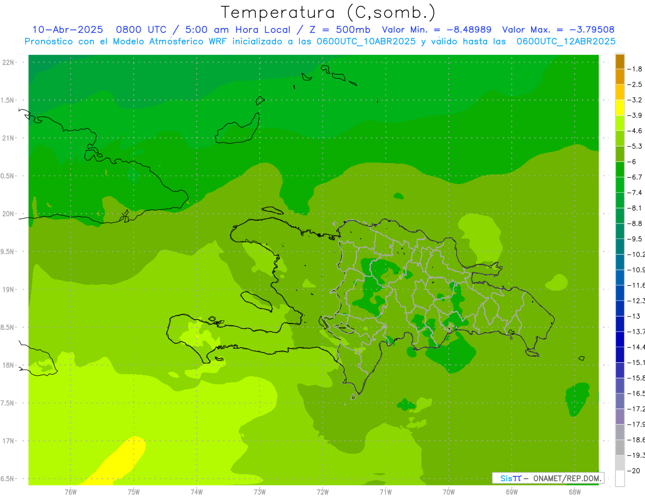Click the 22N latitude label
This screenshot has height=499, width=645.
(9, 62)
